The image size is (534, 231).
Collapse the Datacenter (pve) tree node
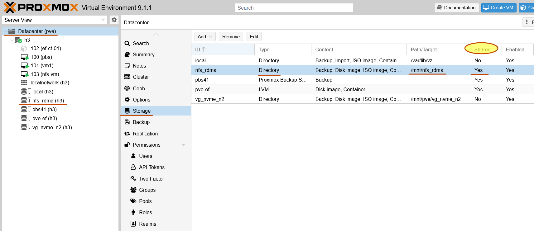click(6, 31)
